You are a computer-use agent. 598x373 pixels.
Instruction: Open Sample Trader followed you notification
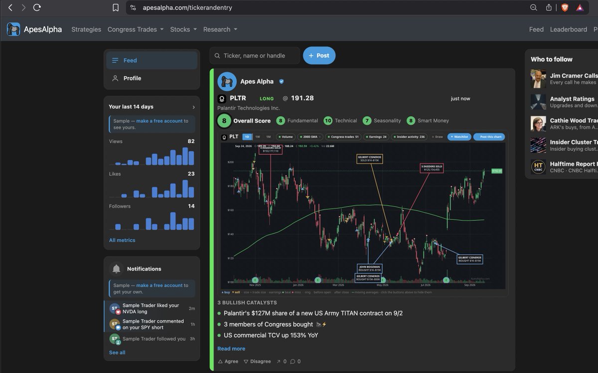click(x=152, y=339)
